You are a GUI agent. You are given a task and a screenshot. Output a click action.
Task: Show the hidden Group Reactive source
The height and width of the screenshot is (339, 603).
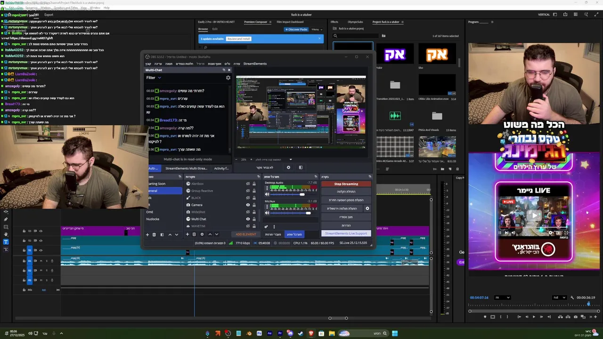click(248, 191)
